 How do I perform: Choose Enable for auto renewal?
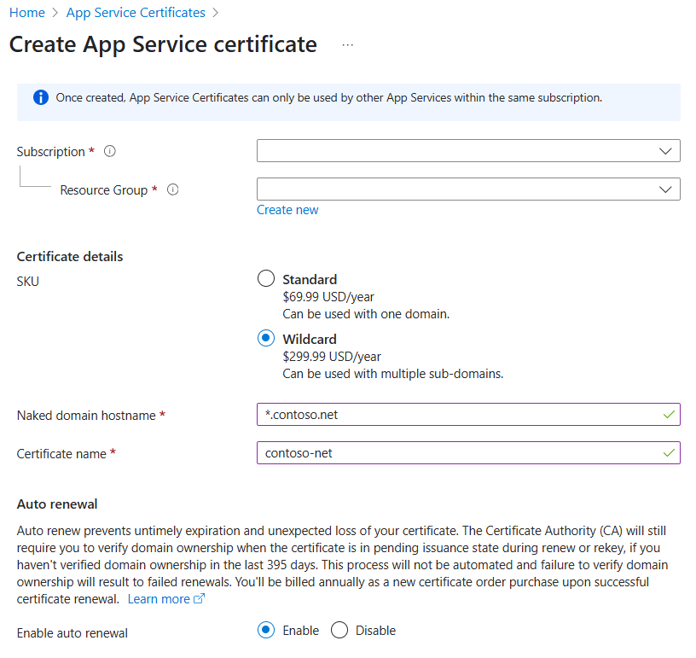266,631
